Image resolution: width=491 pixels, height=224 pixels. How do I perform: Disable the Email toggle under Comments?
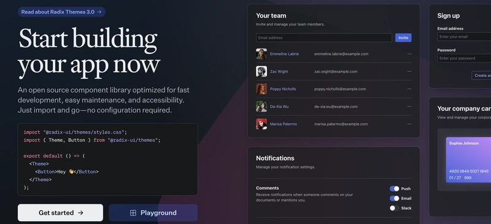pyautogui.click(x=394, y=198)
